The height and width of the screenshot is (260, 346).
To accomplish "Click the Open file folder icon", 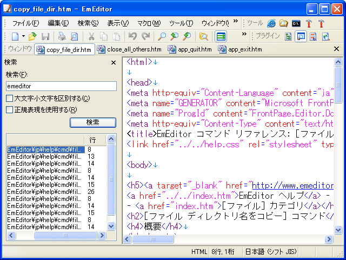I will [x=32, y=36].
